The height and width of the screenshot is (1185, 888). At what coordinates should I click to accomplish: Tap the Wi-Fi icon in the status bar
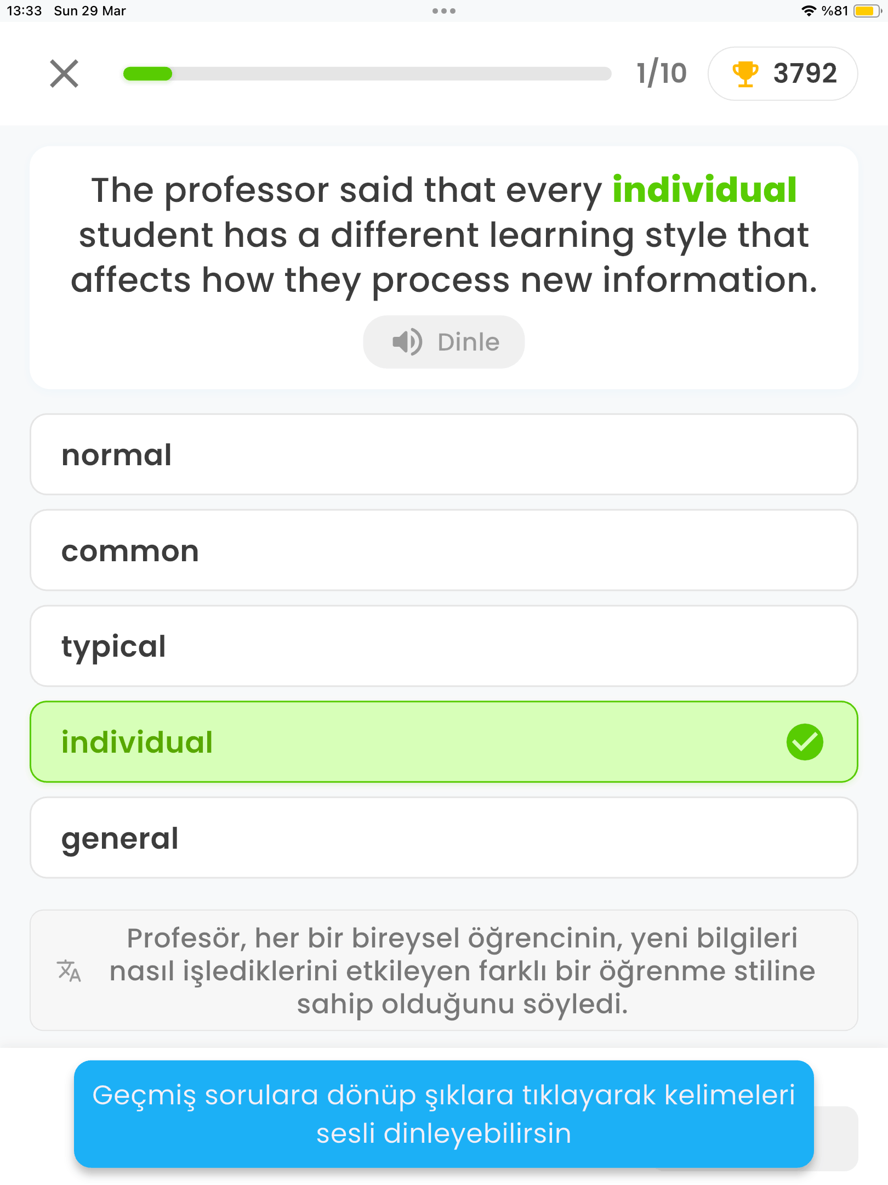809,11
